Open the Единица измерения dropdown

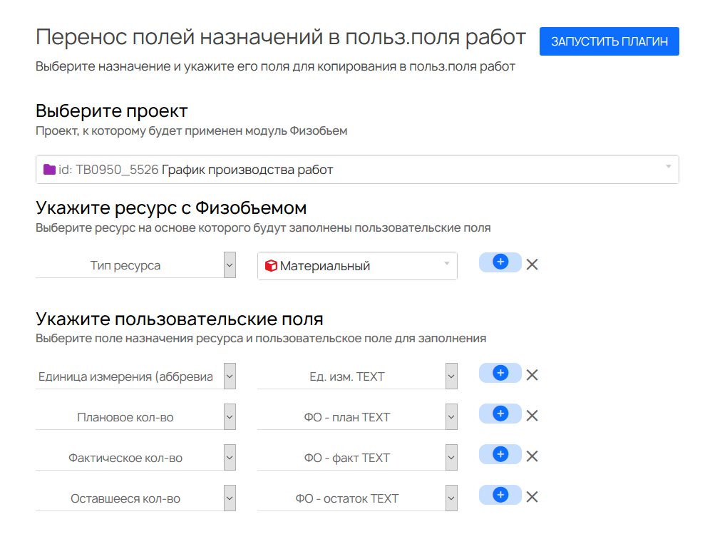click(135, 376)
